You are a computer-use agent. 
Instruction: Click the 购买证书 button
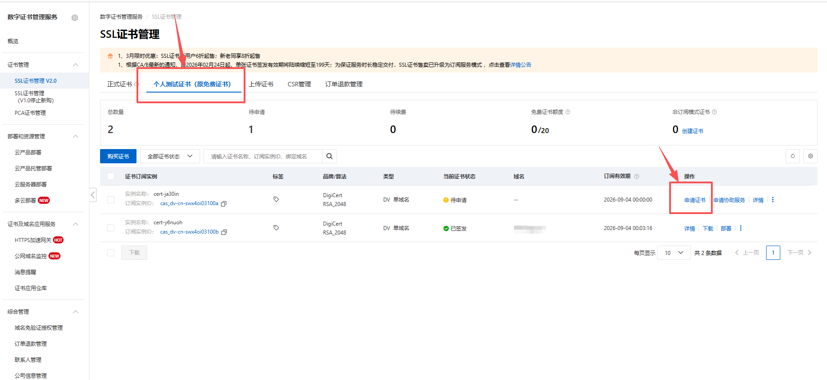click(x=118, y=156)
